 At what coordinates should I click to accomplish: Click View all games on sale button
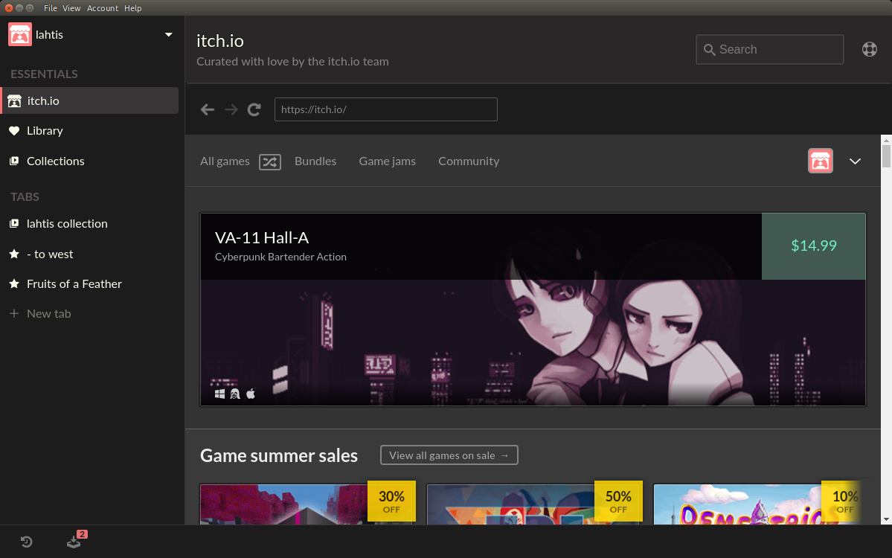tap(449, 455)
